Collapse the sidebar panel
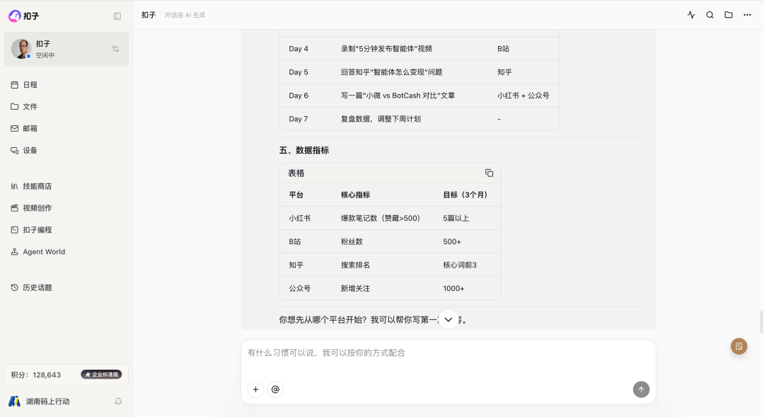This screenshot has height=417, width=764. 117,16
